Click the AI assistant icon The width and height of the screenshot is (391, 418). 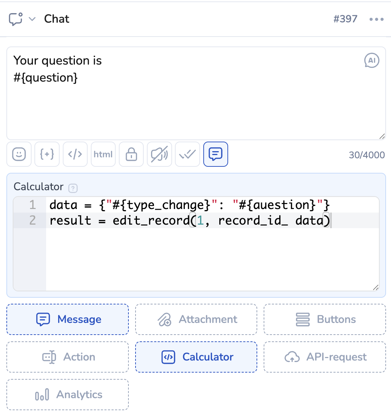click(371, 60)
